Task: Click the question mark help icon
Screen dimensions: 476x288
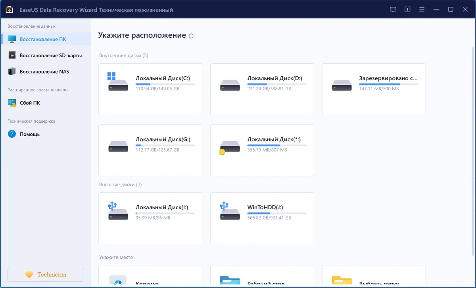Action: [12, 134]
